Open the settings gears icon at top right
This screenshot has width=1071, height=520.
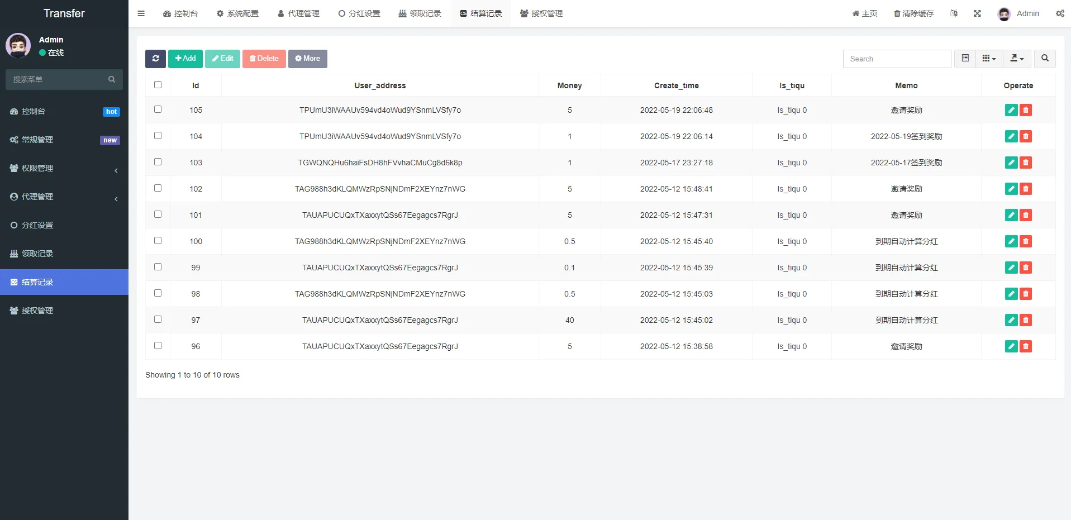(x=1060, y=13)
